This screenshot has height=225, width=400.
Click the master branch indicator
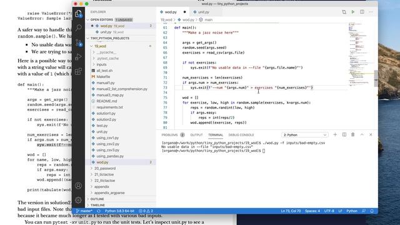click(x=84, y=211)
